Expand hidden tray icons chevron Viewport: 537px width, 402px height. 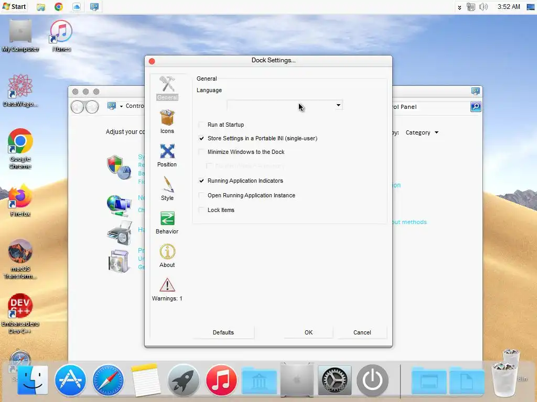tap(459, 7)
